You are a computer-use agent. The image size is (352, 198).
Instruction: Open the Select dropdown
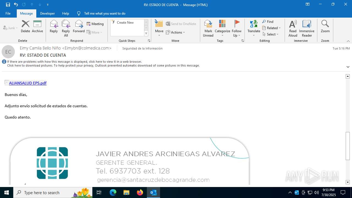point(271,34)
